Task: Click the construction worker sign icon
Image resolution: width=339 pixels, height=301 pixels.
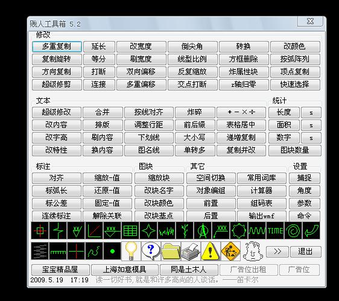Action: 230,251
